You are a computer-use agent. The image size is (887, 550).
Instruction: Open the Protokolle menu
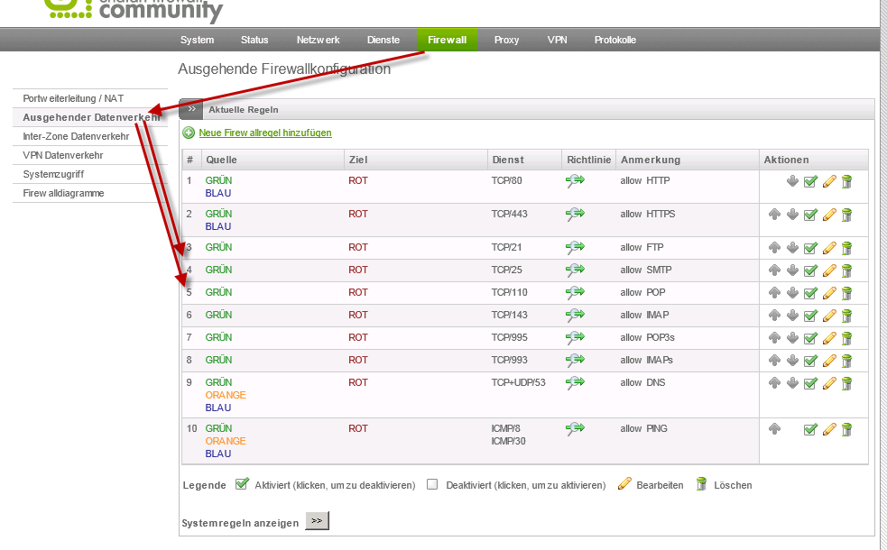click(x=614, y=40)
